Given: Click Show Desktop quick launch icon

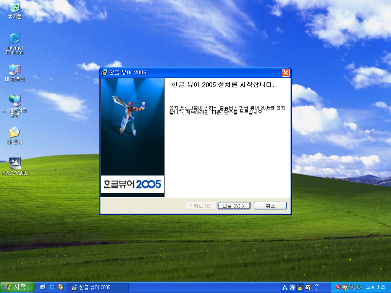Looking at the screenshot, I should tap(43, 287).
